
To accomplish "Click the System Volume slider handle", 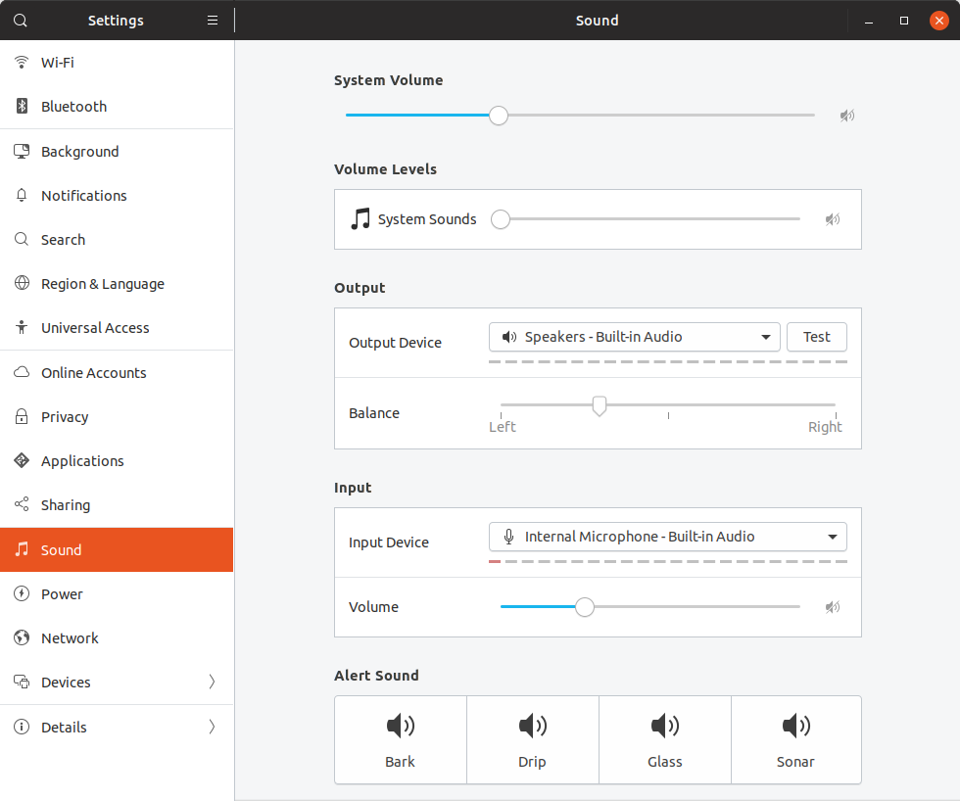I will [499, 115].
